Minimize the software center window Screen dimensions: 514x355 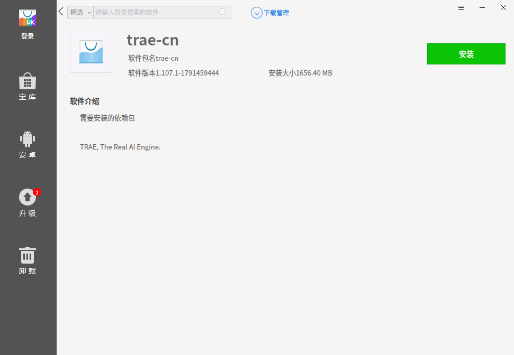482,7
